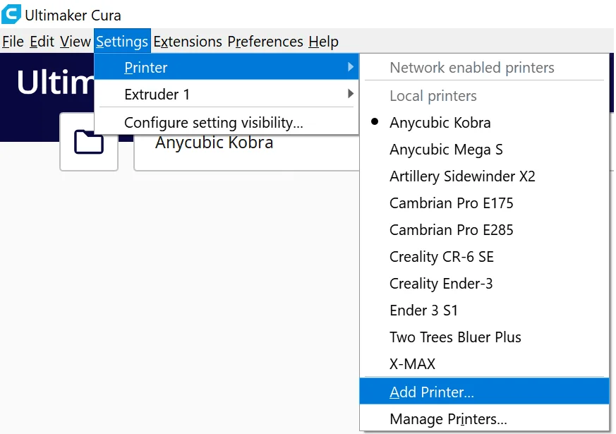Open the Edit menu

click(x=42, y=42)
